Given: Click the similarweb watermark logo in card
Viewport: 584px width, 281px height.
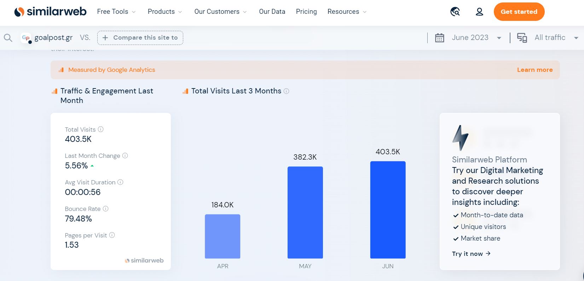Looking at the screenshot, I should tap(144, 260).
